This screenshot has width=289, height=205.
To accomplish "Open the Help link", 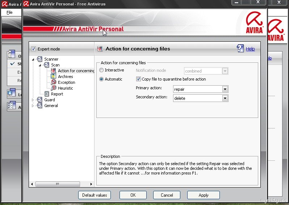I will tap(250, 49).
